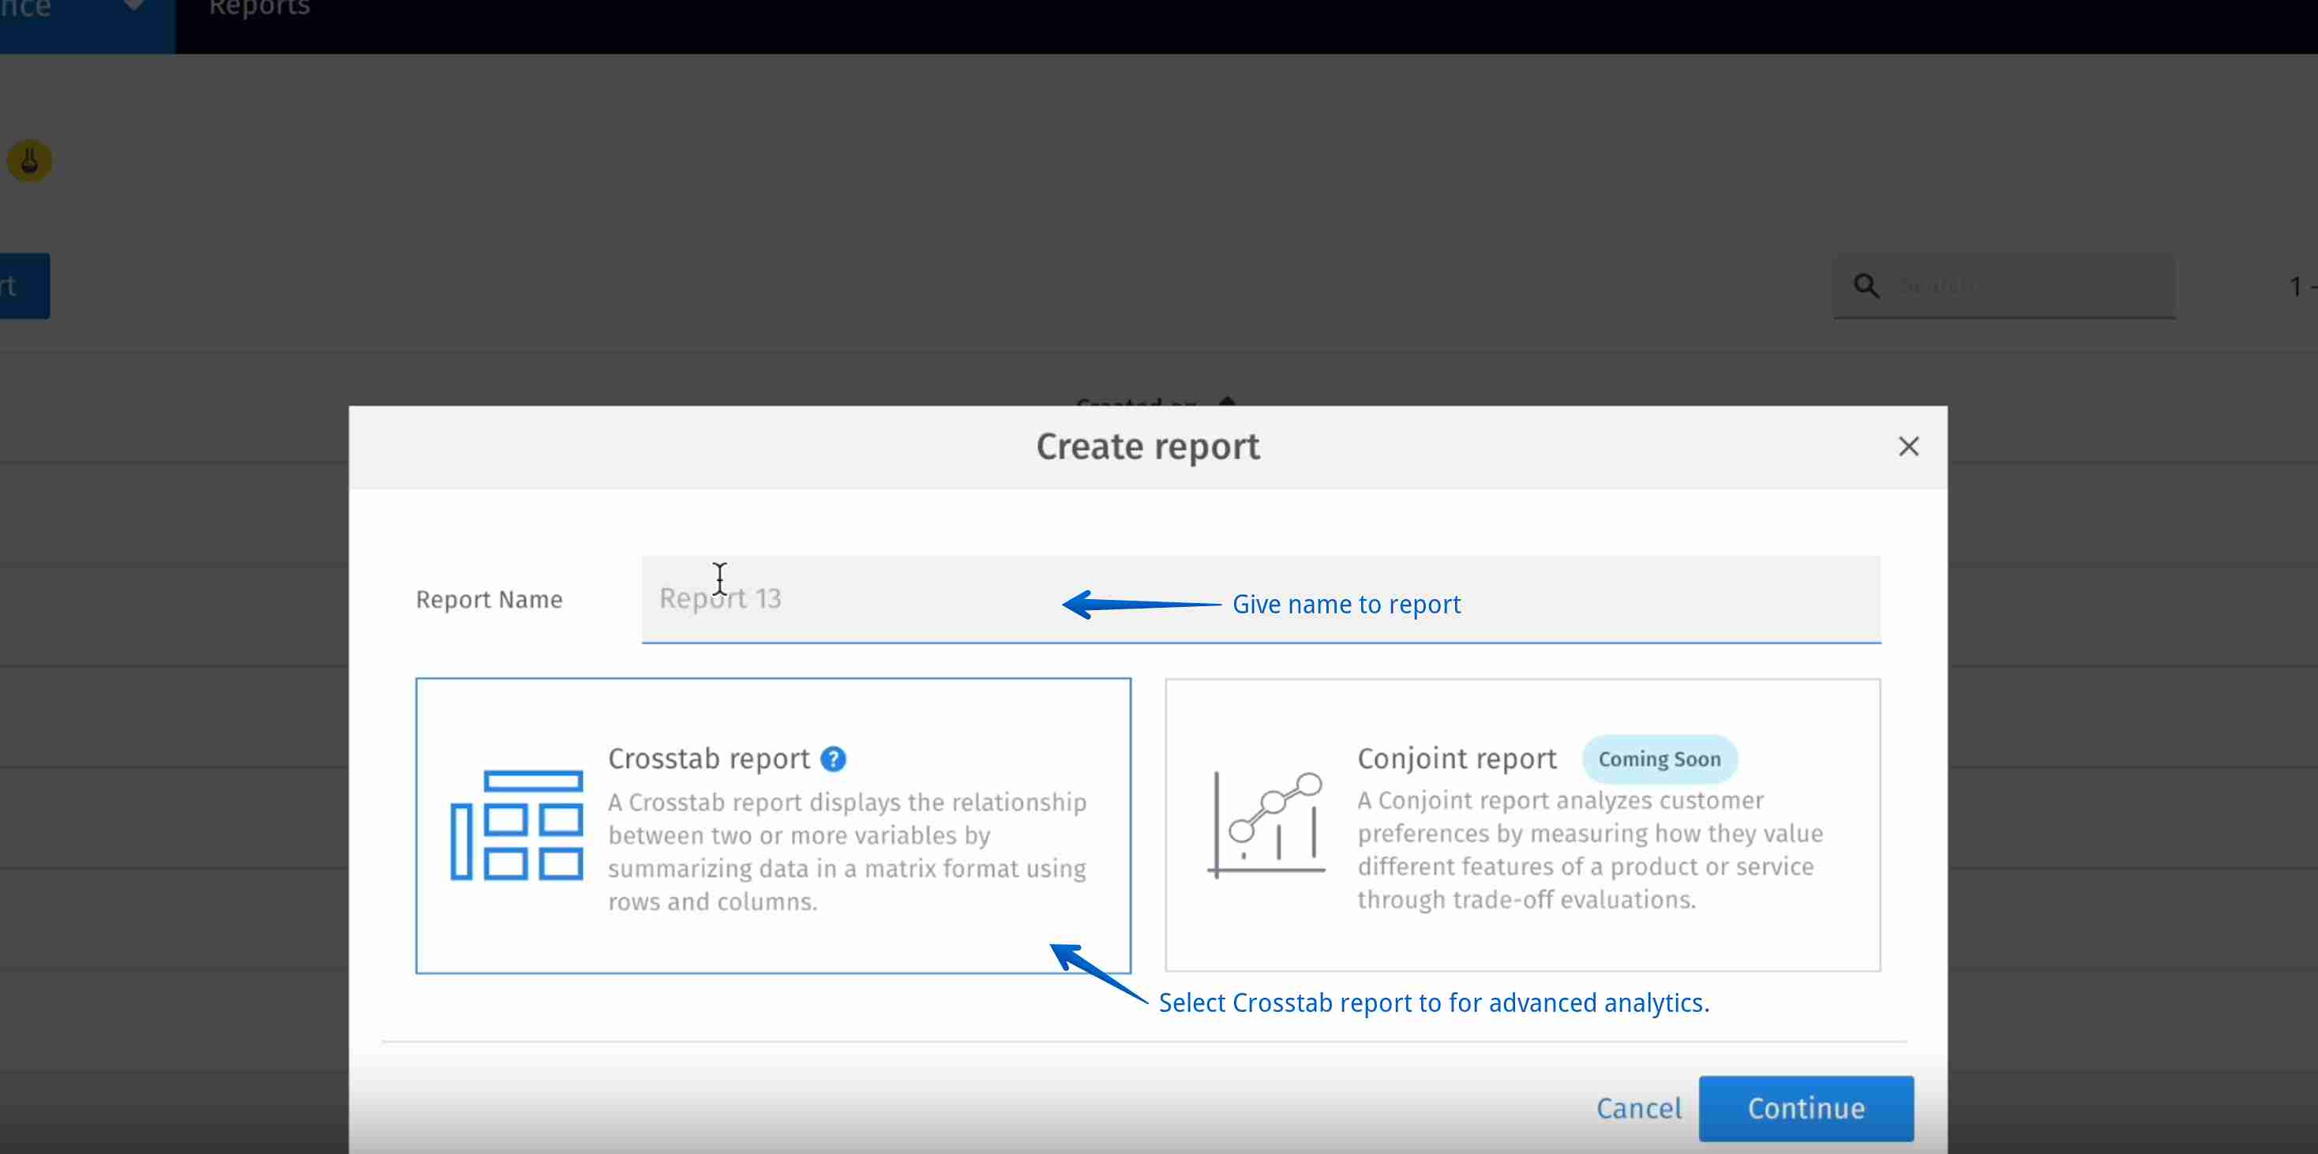Click the Coming Soon badge
This screenshot has width=2318, height=1154.
coord(1659,759)
